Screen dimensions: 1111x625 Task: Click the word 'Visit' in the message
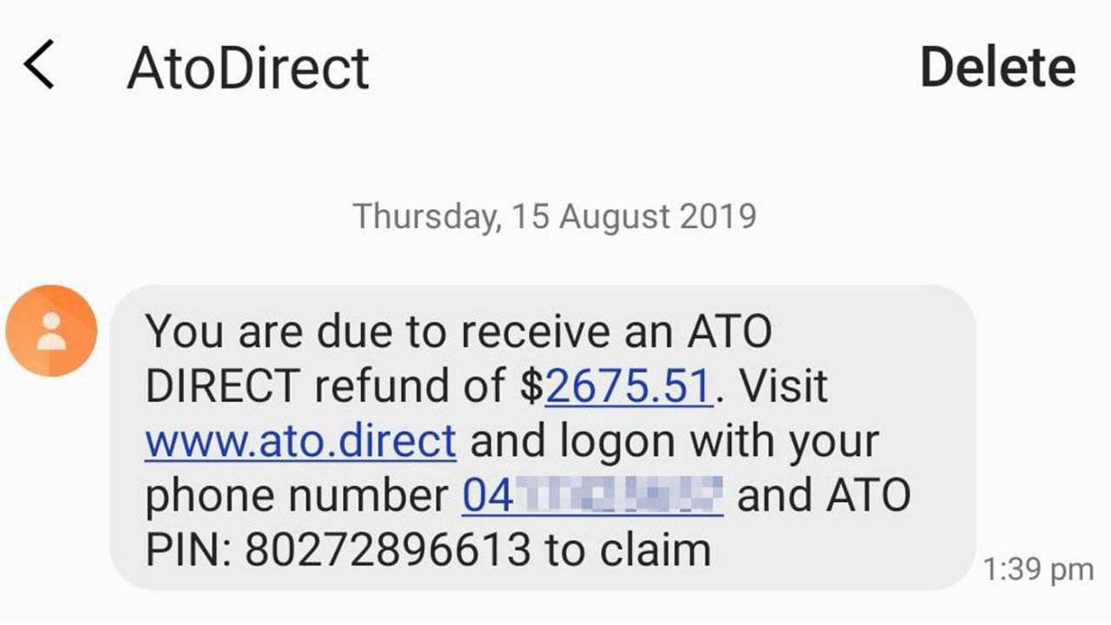click(x=782, y=385)
